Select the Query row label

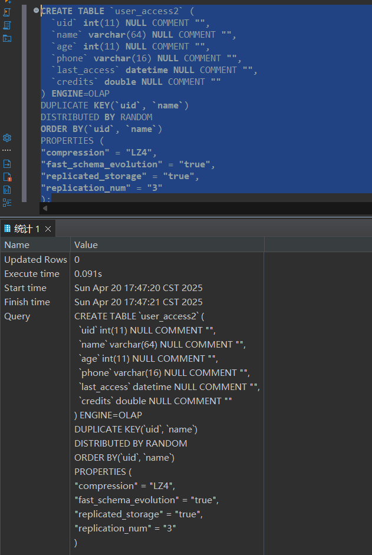pyautogui.click(x=17, y=316)
